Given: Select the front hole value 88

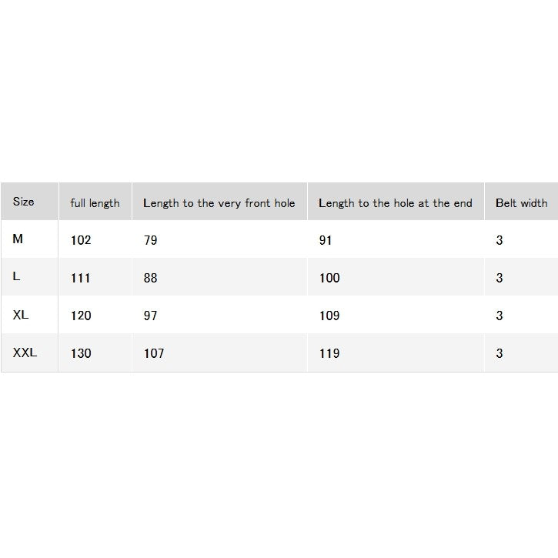Looking at the screenshot, I should pyautogui.click(x=150, y=278).
